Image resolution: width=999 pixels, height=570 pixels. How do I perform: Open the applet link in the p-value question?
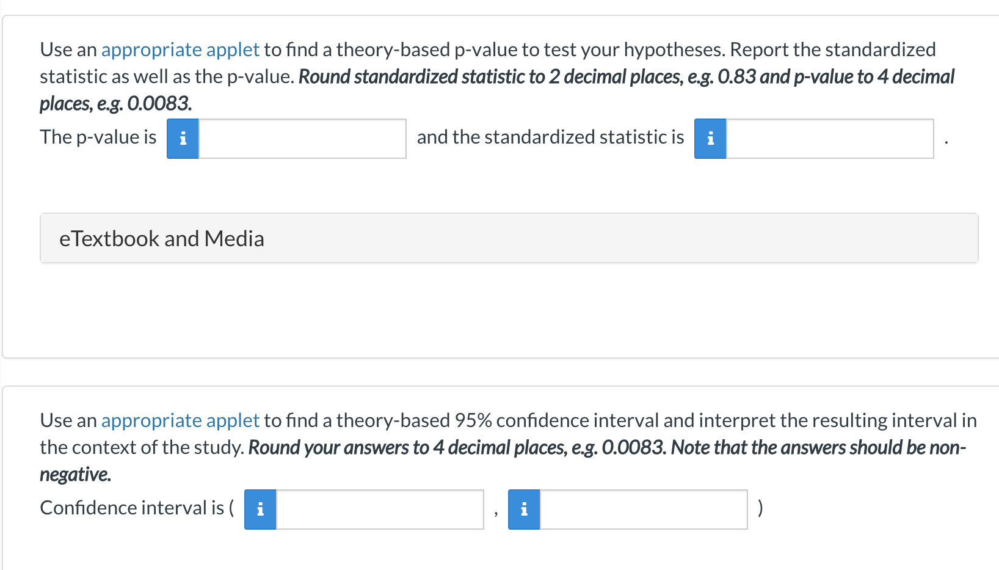(180, 49)
